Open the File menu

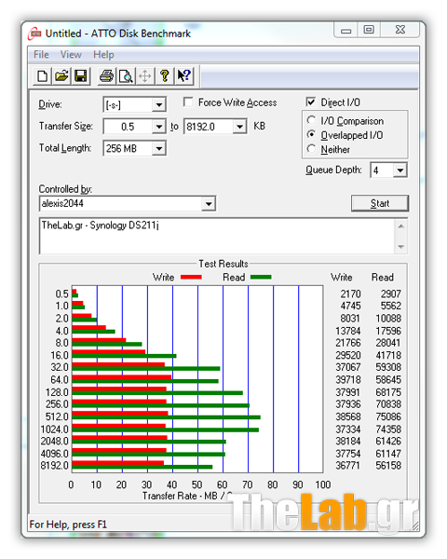[x=41, y=55]
